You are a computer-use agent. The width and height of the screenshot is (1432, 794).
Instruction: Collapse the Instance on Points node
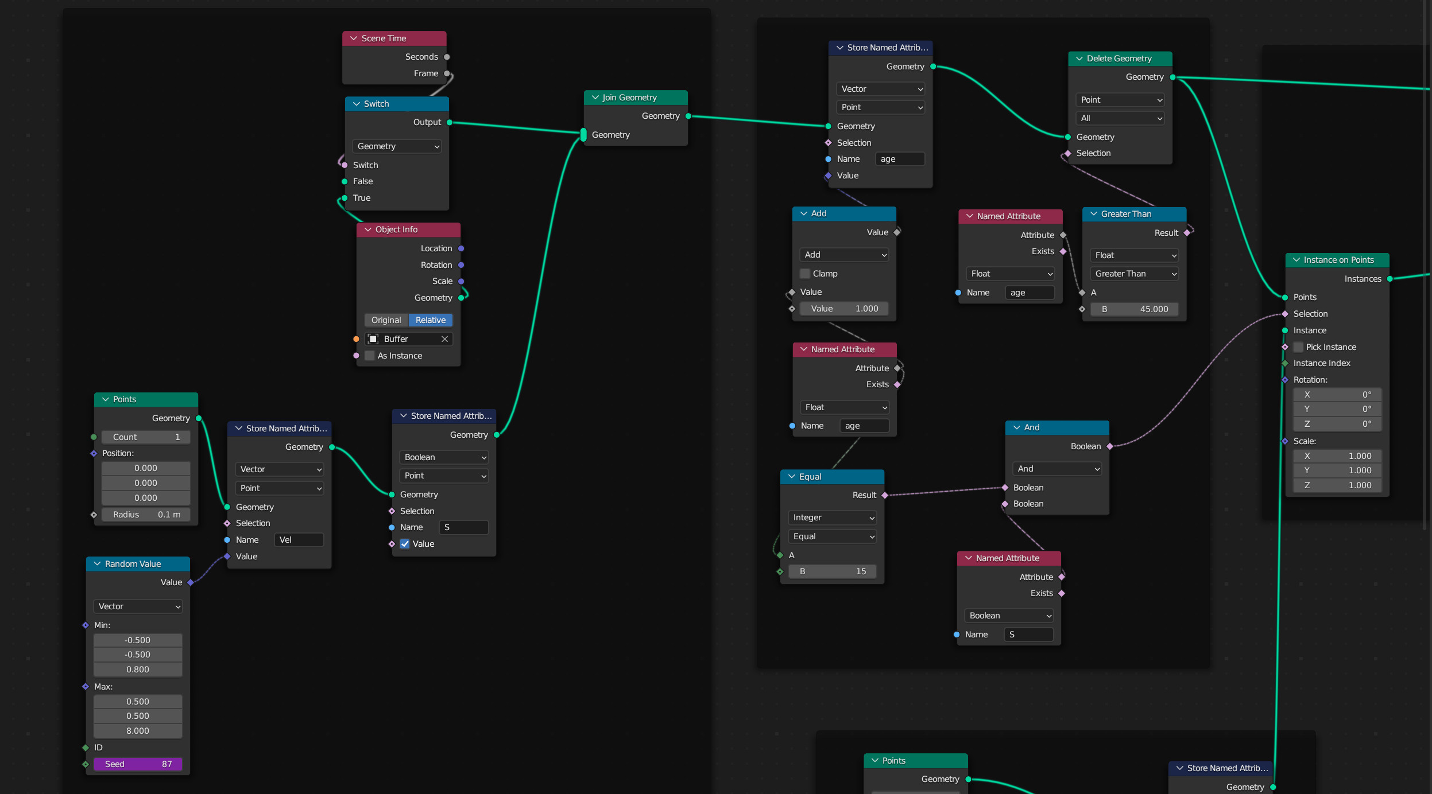(x=1296, y=260)
